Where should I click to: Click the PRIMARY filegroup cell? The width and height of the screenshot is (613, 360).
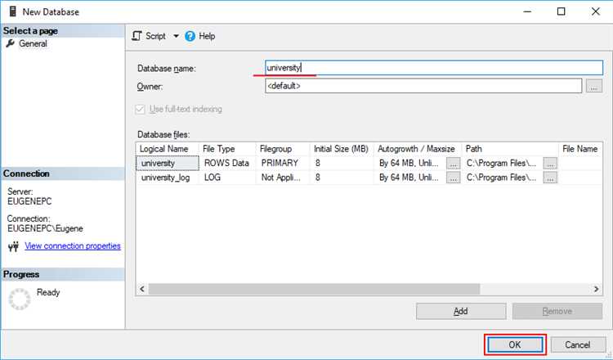(283, 163)
